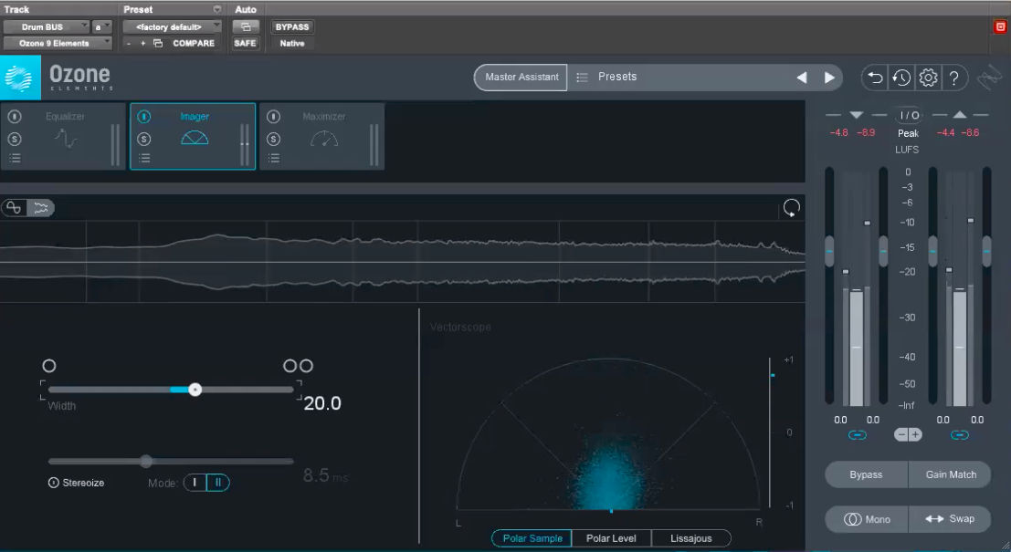Go to previous preset arrow
Image resolution: width=1011 pixels, height=552 pixels.
click(802, 78)
